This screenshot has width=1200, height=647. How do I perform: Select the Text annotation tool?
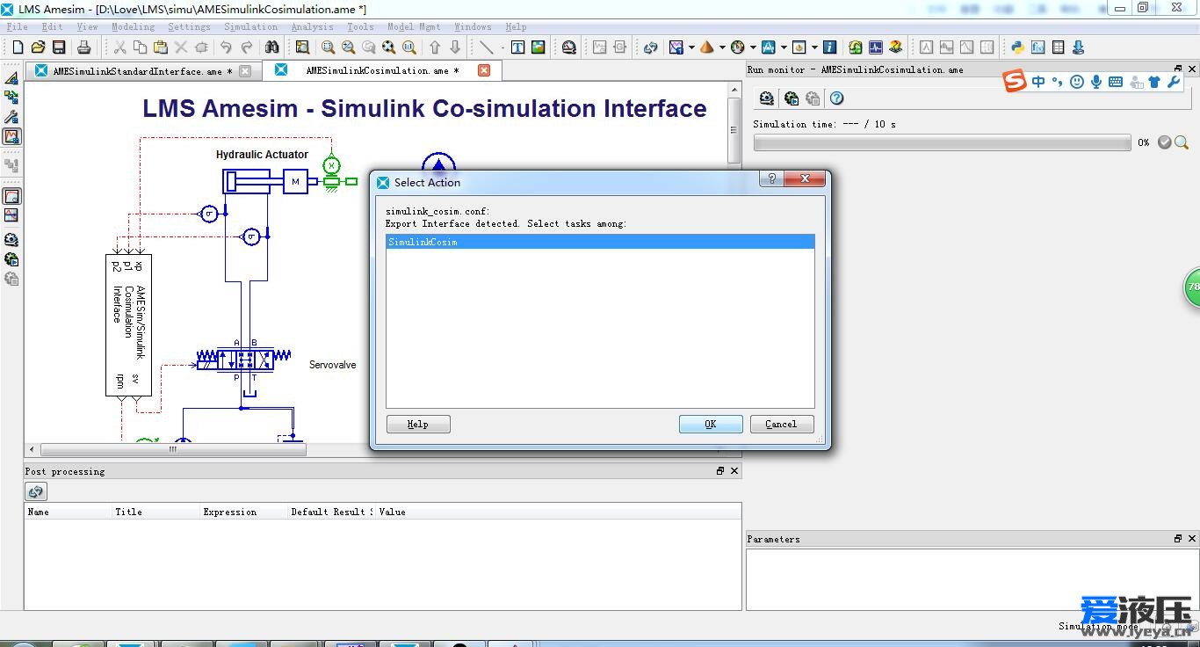tap(517, 47)
